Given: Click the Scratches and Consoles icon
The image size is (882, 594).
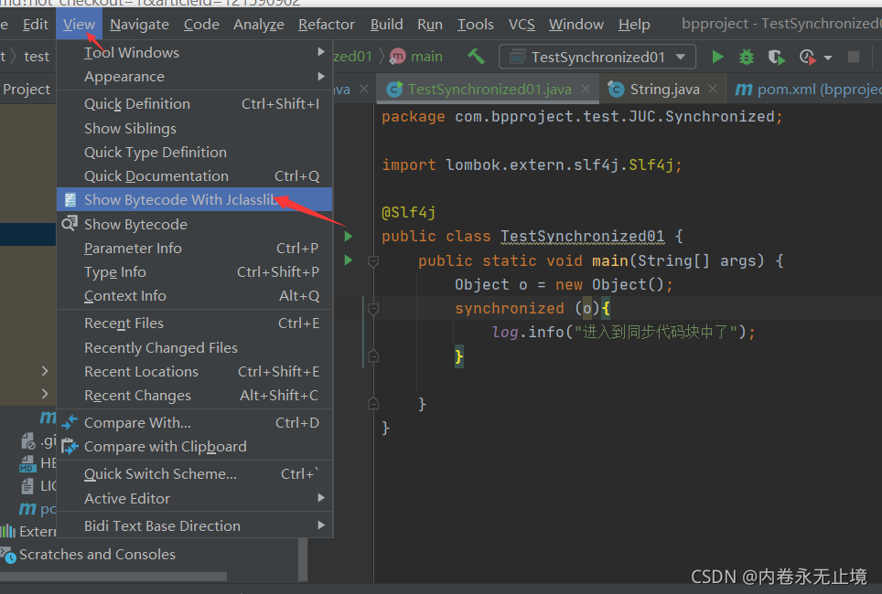Looking at the screenshot, I should (8, 555).
